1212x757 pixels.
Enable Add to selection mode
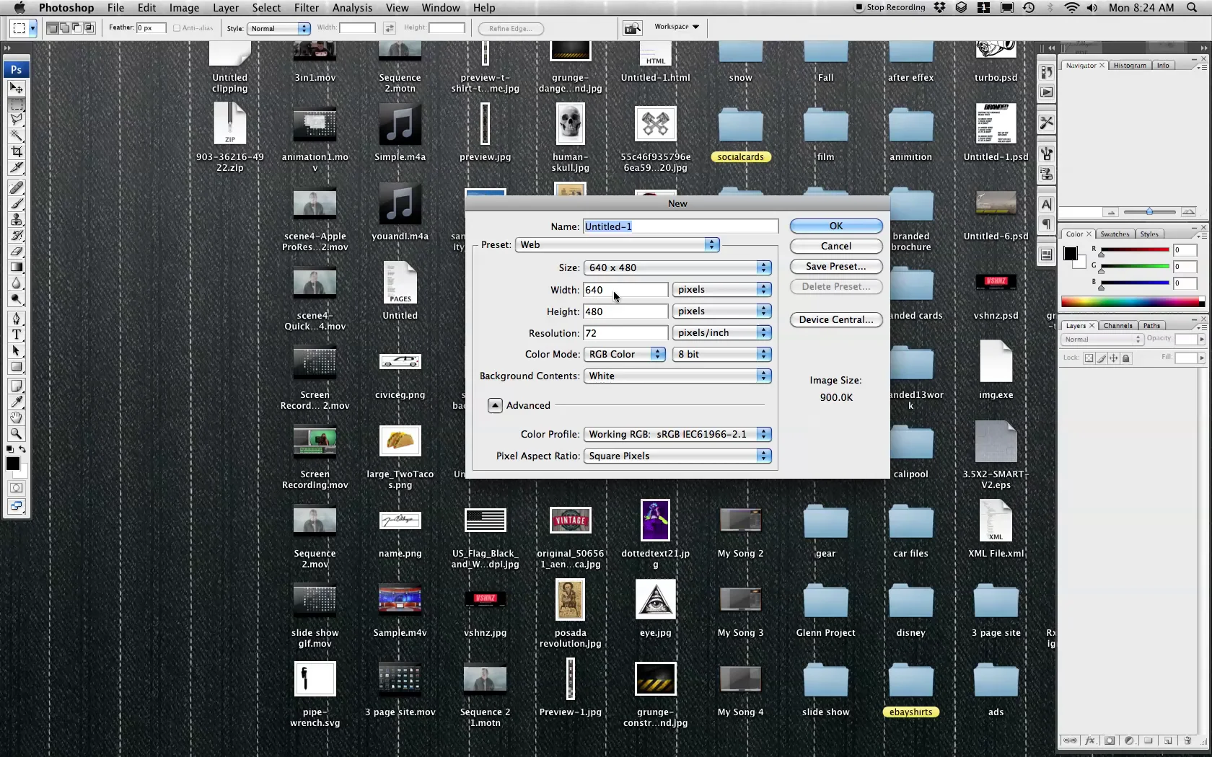point(64,28)
